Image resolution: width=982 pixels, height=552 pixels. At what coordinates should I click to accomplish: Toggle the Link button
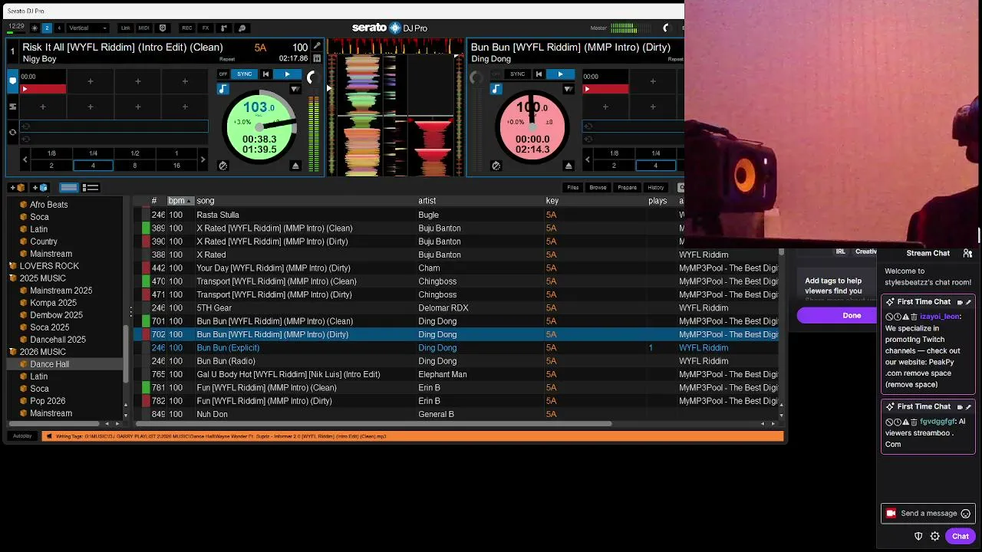pyautogui.click(x=126, y=28)
